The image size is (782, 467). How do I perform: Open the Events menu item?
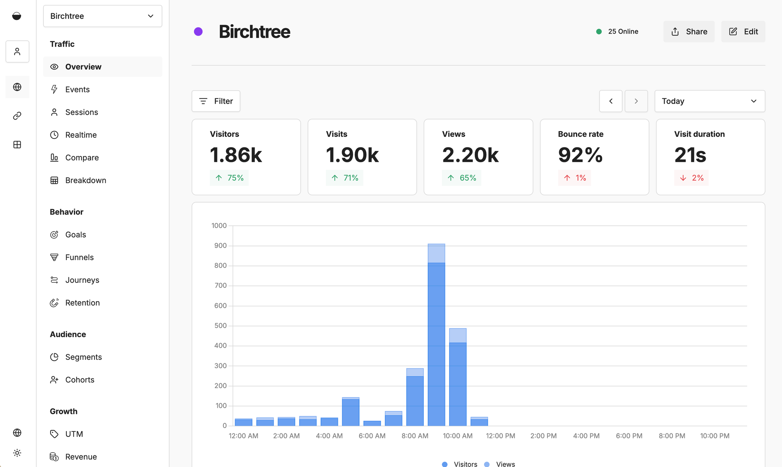point(77,90)
